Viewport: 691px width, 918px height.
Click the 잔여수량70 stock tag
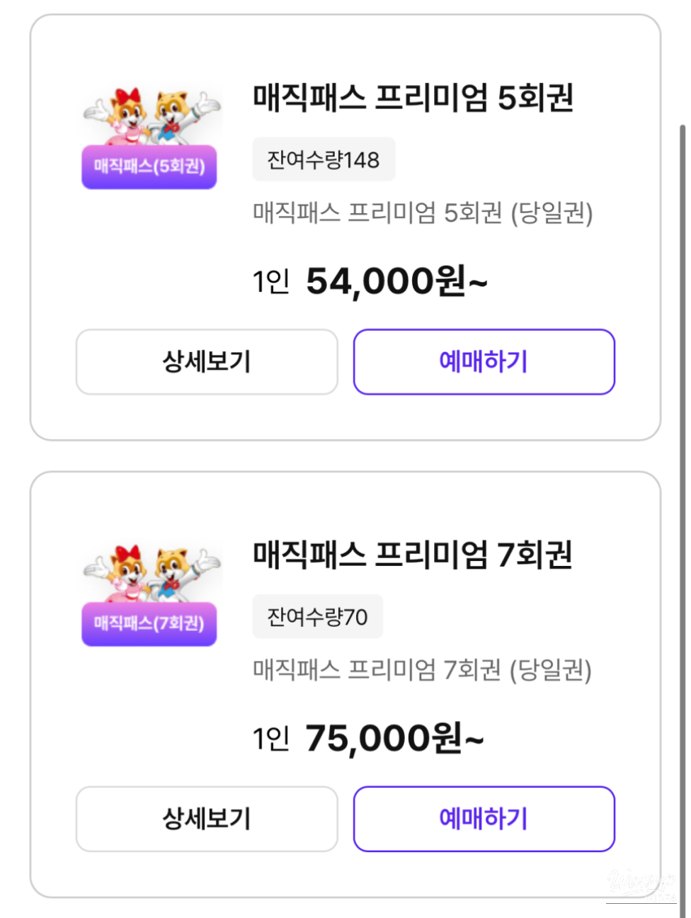pos(317,617)
